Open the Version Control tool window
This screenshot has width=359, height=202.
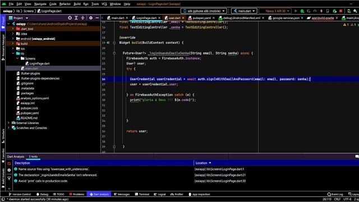coord(20,194)
